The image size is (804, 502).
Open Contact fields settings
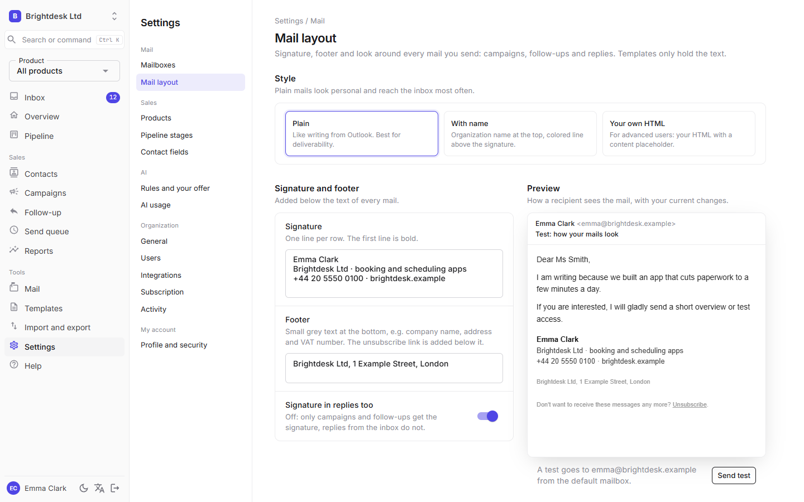pos(190,152)
